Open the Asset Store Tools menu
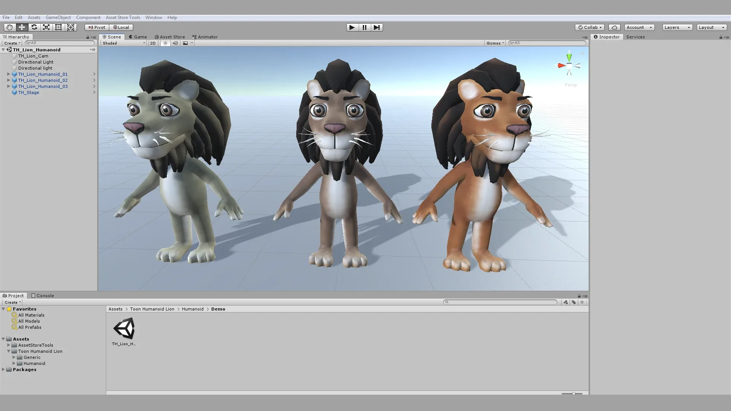The height and width of the screenshot is (411, 731). [x=123, y=18]
